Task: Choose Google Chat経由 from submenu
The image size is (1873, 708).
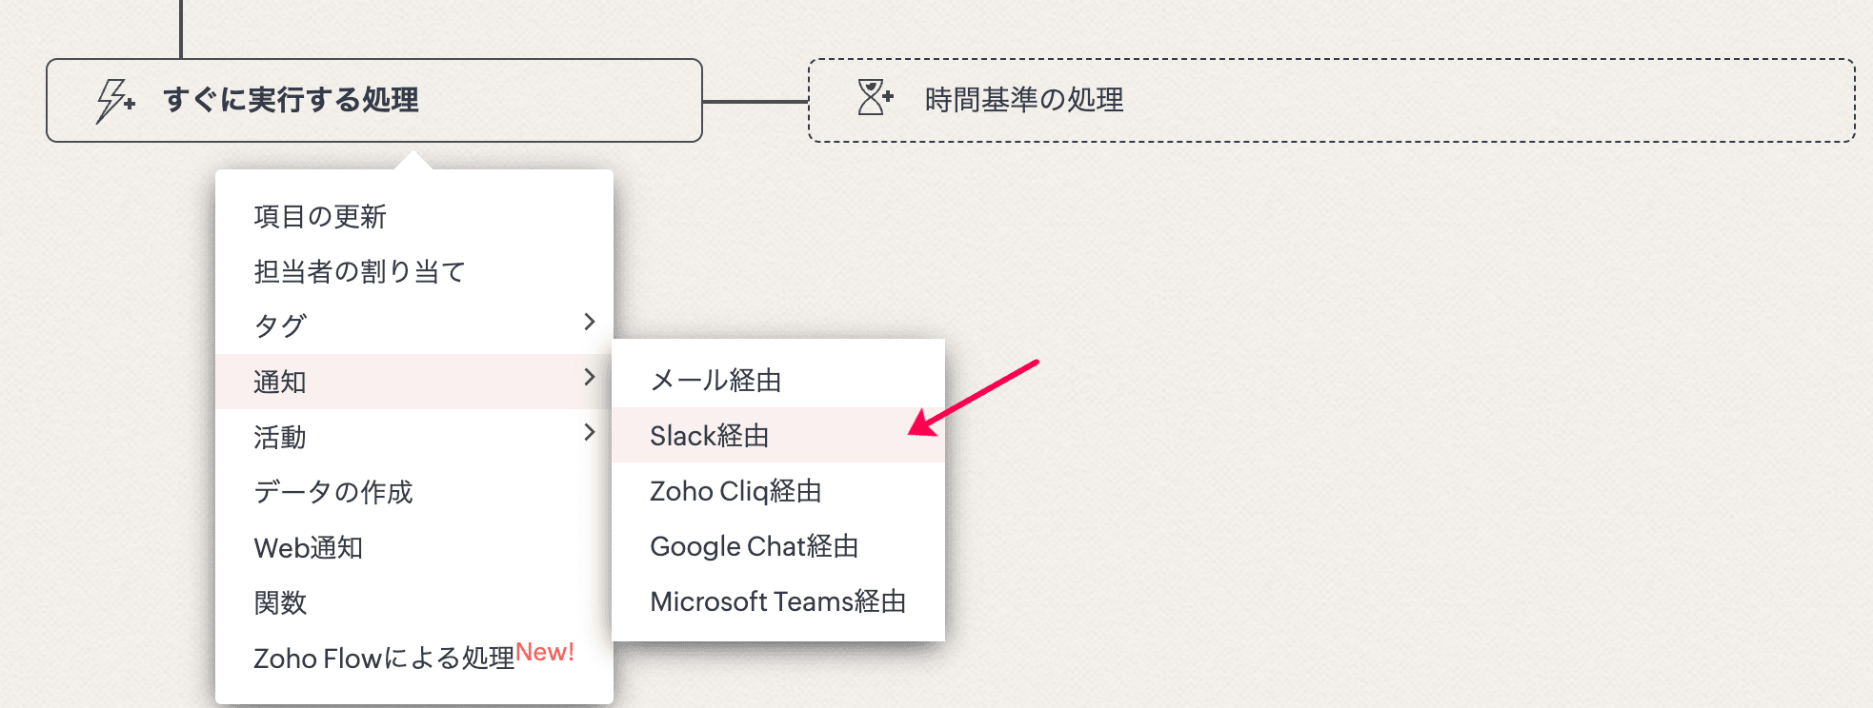Action: tap(754, 546)
